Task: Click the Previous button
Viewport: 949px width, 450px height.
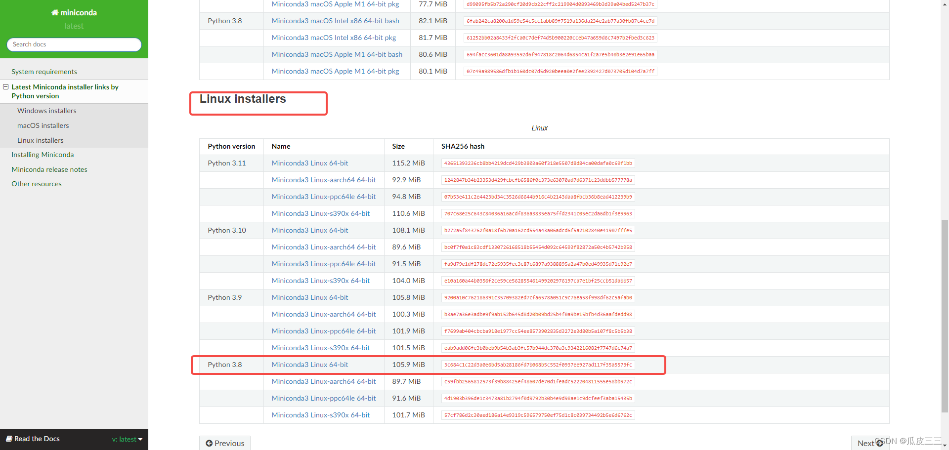Action: pyautogui.click(x=225, y=443)
